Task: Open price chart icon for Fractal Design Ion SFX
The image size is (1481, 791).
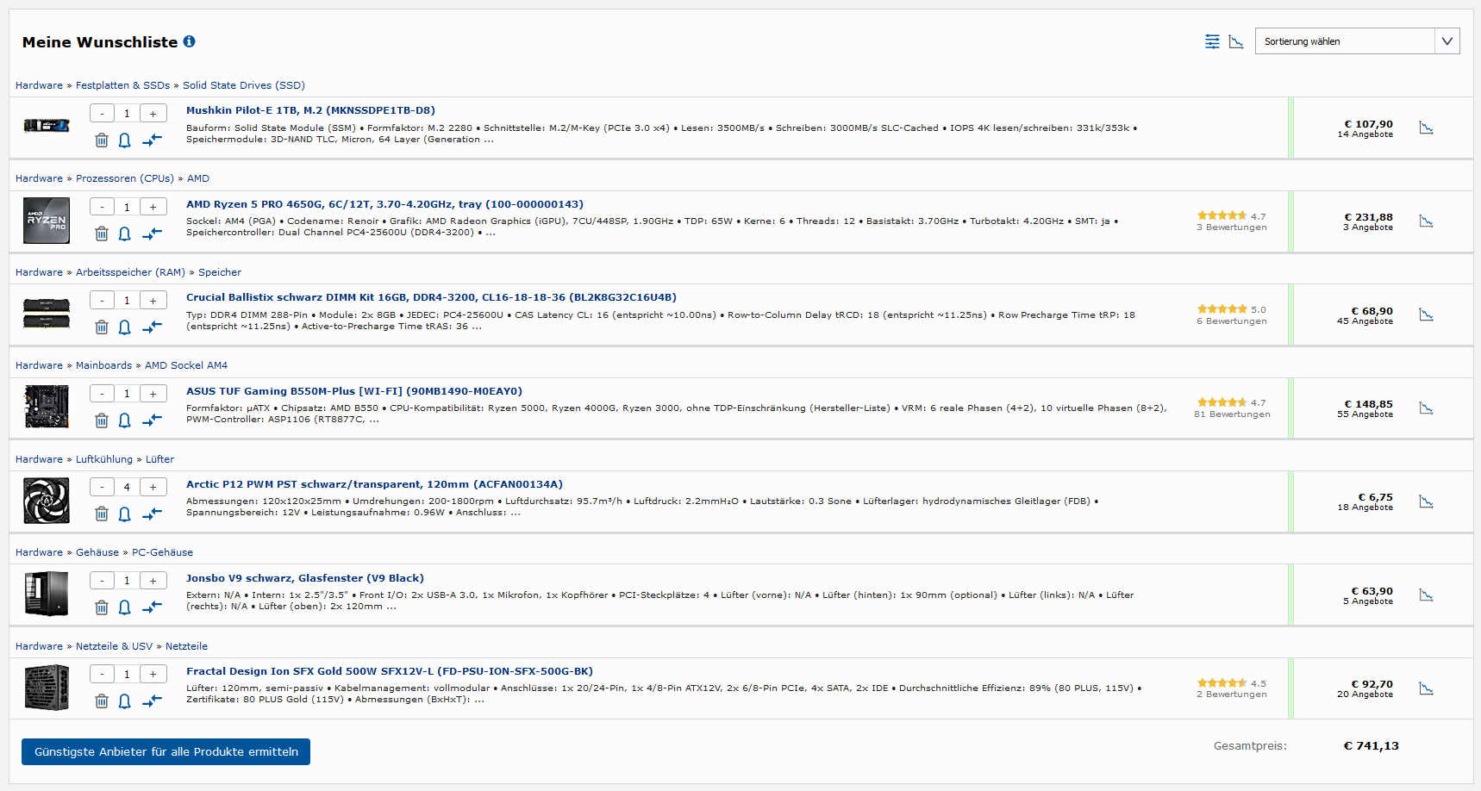Action: (x=1426, y=688)
